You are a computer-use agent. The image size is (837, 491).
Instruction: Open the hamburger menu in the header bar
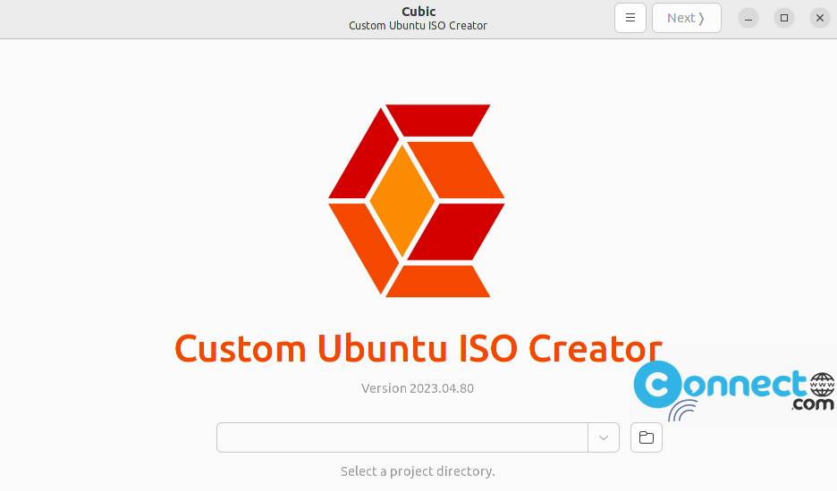click(630, 18)
